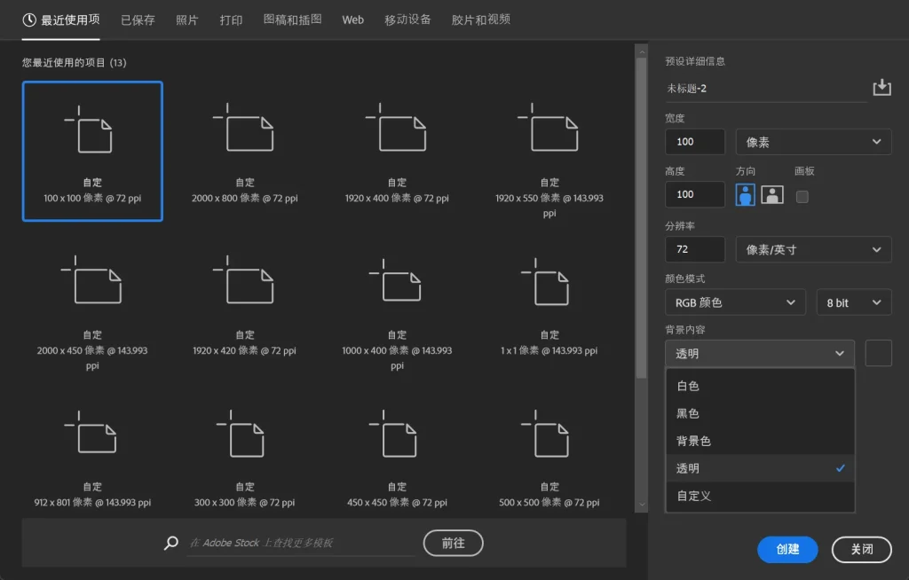Image resolution: width=909 pixels, height=580 pixels.
Task: Switch to the 照片 tab
Action: [186, 20]
